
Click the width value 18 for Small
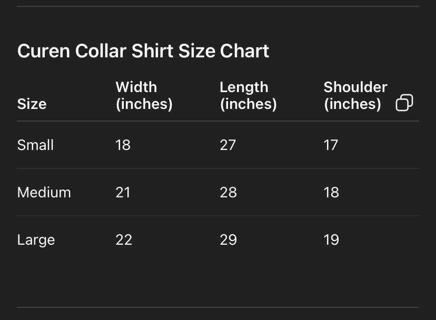[123, 145]
